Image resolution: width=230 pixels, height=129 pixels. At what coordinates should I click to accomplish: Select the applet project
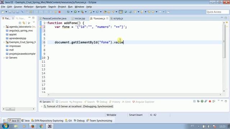pyautogui.click(x=11, y=34)
